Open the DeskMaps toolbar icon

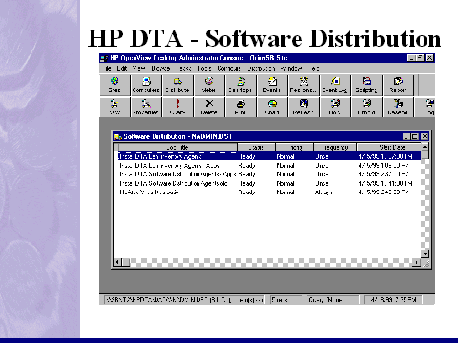pyautogui.click(x=240, y=85)
